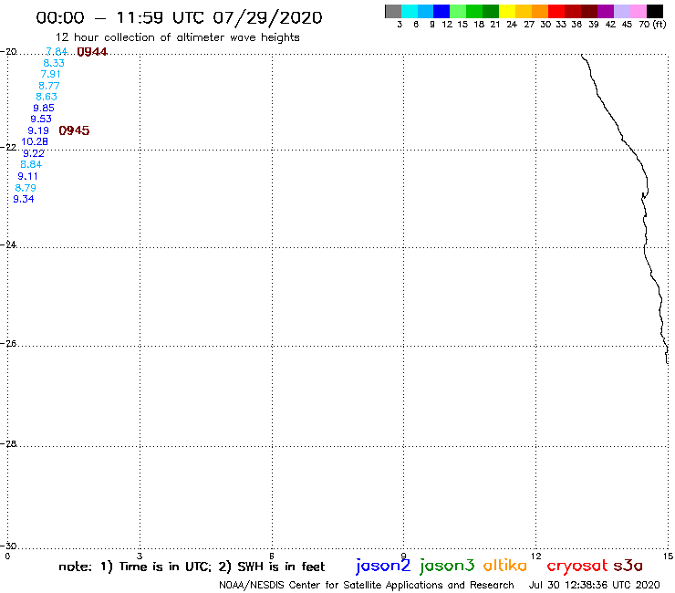Select the royal blue legend swatch
The image size is (675, 593).
click(x=441, y=11)
